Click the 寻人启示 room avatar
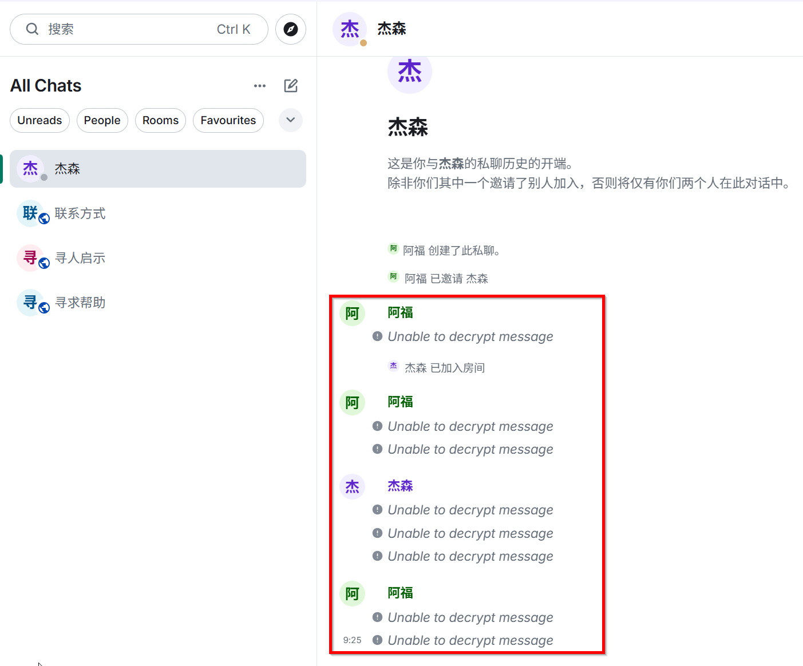Viewport: 803px width, 666px height. tap(30, 258)
